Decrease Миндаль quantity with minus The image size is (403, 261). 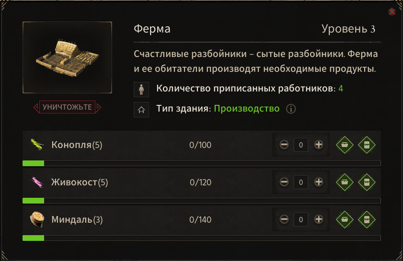click(x=284, y=219)
